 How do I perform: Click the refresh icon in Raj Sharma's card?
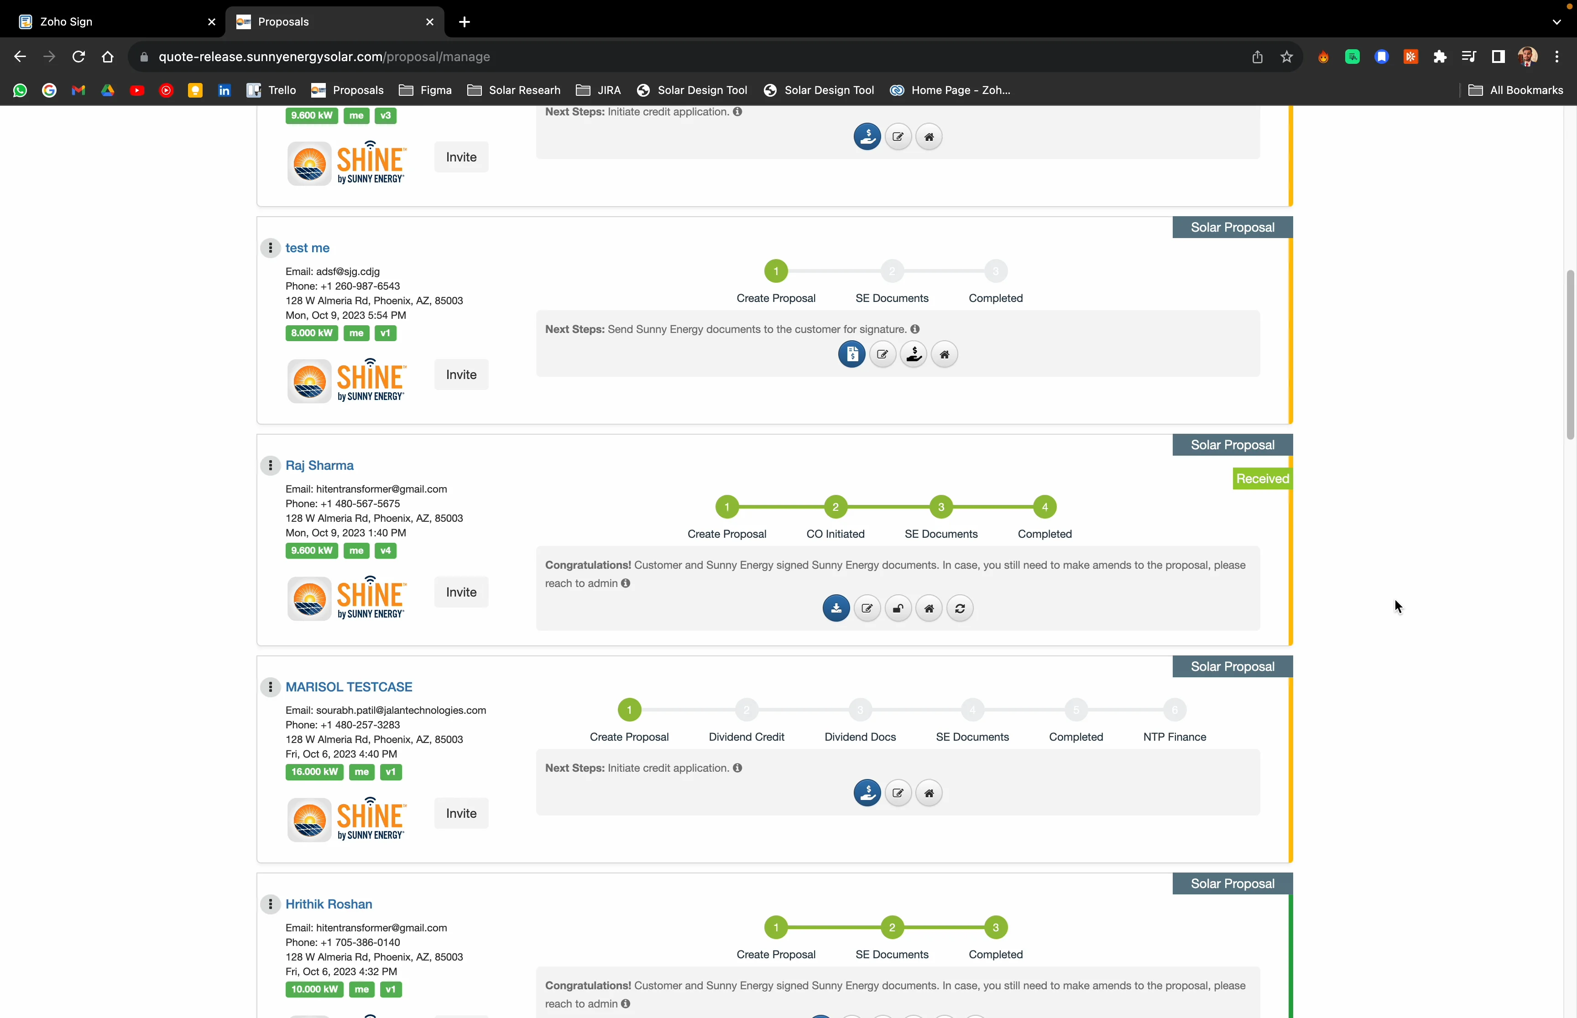pyautogui.click(x=960, y=608)
